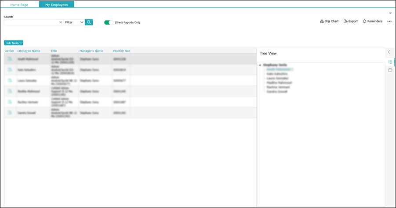
Task: Click action icon in first employee row
Action: tap(10, 59)
